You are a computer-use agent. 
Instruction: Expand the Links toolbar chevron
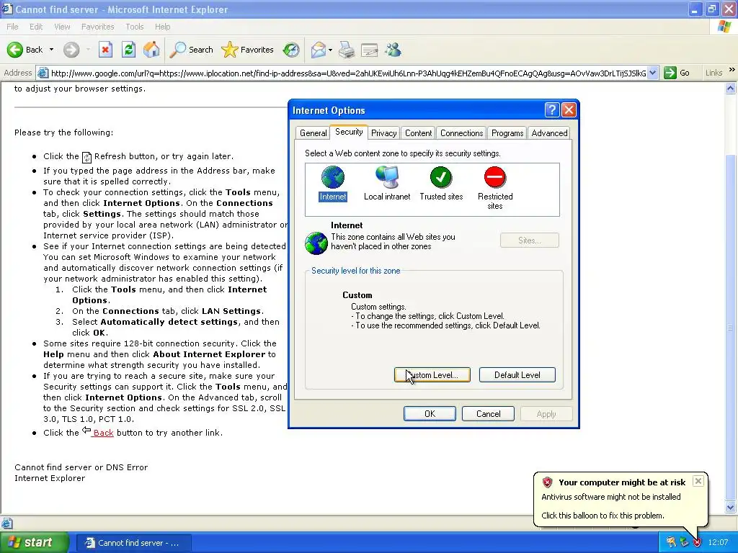[x=732, y=70]
